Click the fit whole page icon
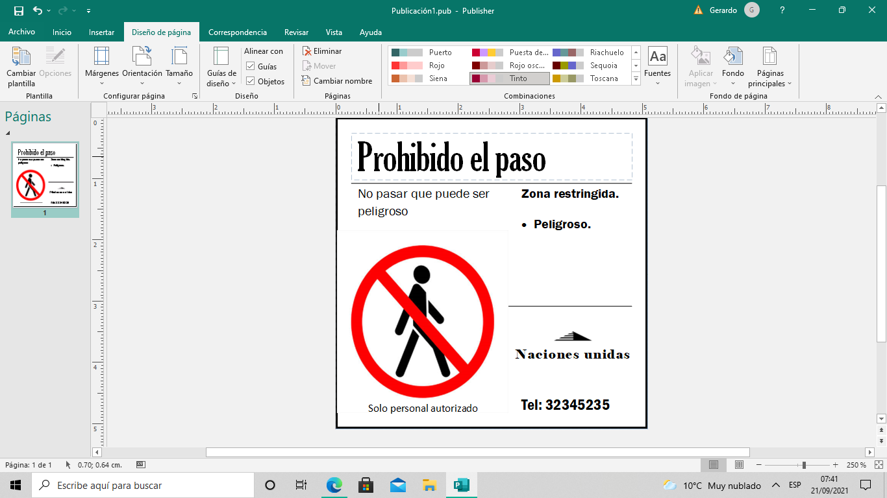 coord(879,465)
